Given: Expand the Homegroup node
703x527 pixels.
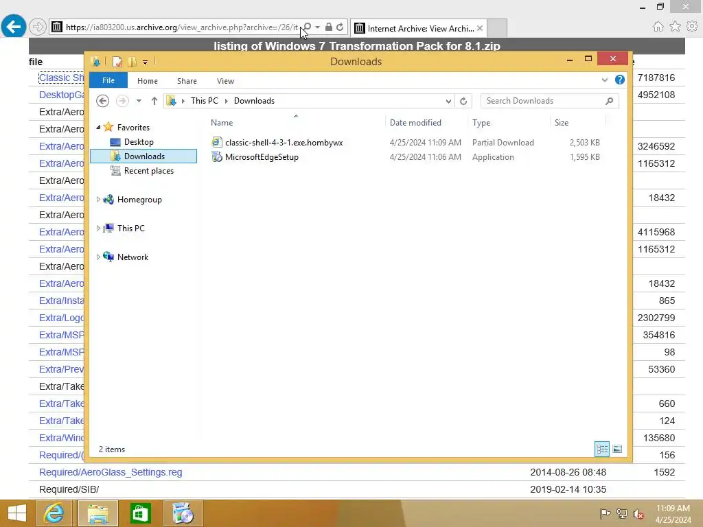Looking at the screenshot, I should [x=98, y=200].
